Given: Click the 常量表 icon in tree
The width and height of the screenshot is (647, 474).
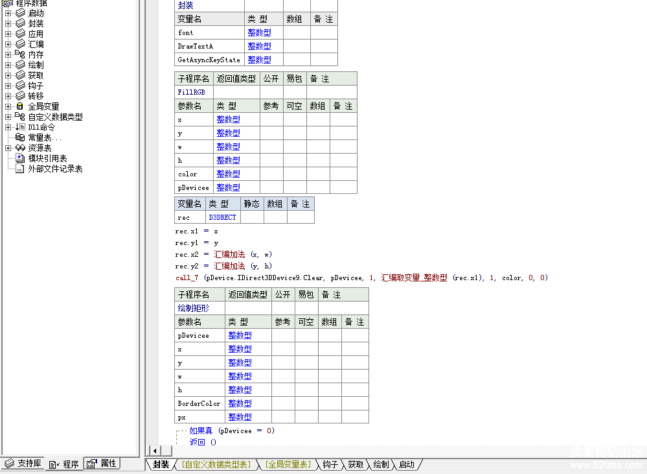Looking at the screenshot, I should pos(20,137).
